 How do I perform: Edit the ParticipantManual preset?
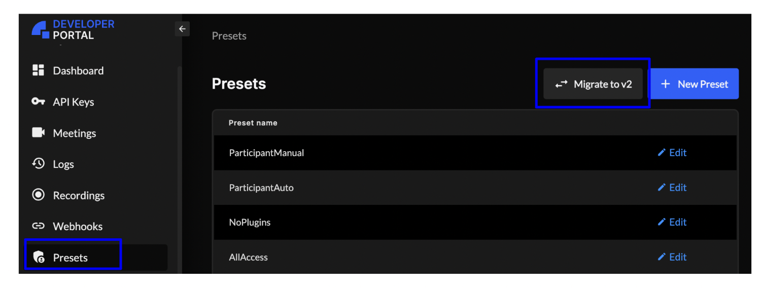(672, 153)
